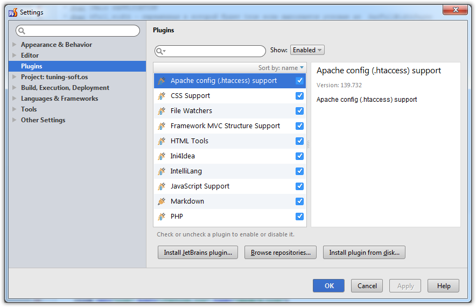The height and width of the screenshot is (307, 476).
Task: Click the Cancel button
Action: (x=367, y=286)
